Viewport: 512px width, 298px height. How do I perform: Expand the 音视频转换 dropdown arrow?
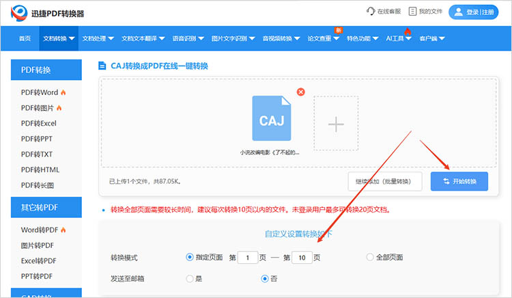pyautogui.click(x=297, y=38)
